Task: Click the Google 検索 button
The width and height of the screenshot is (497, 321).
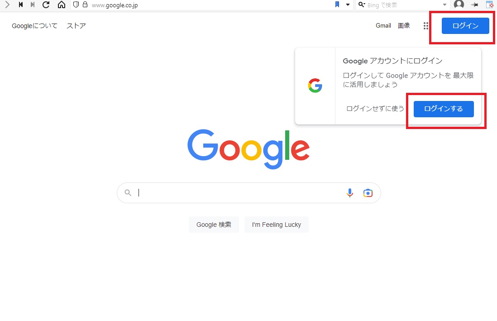Action: pyautogui.click(x=214, y=225)
